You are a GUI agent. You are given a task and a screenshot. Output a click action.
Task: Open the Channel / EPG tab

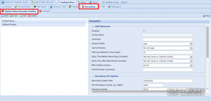tap(58, 7)
